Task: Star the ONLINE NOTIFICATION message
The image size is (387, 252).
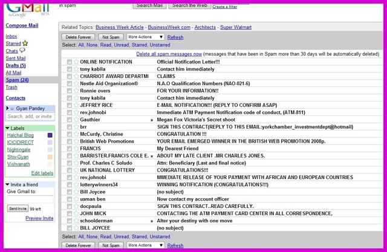Action: pyautogui.click(x=76, y=62)
